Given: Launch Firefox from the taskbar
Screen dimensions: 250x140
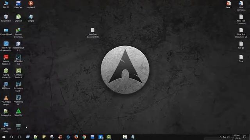Looking at the screenshot, I should tap(76, 137).
